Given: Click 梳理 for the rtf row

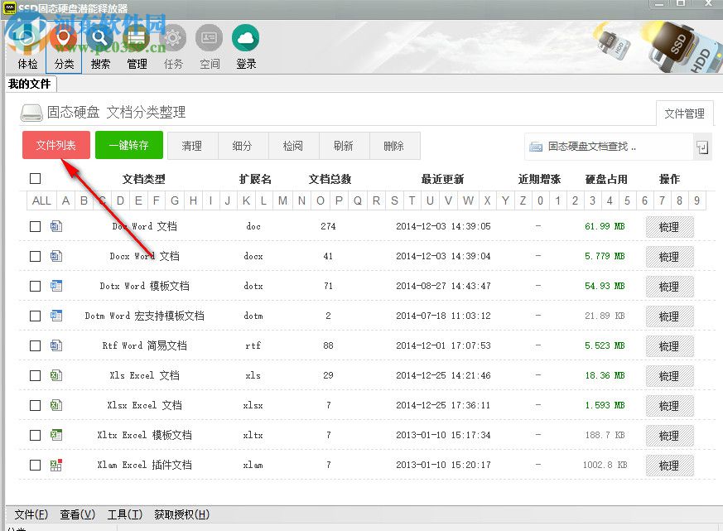Looking at the screenshot, I should 669,346.
